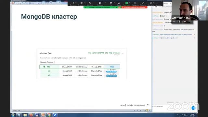Click red Stop Share button
This screenshot has width=208, height=117.
tap(134, 7)
